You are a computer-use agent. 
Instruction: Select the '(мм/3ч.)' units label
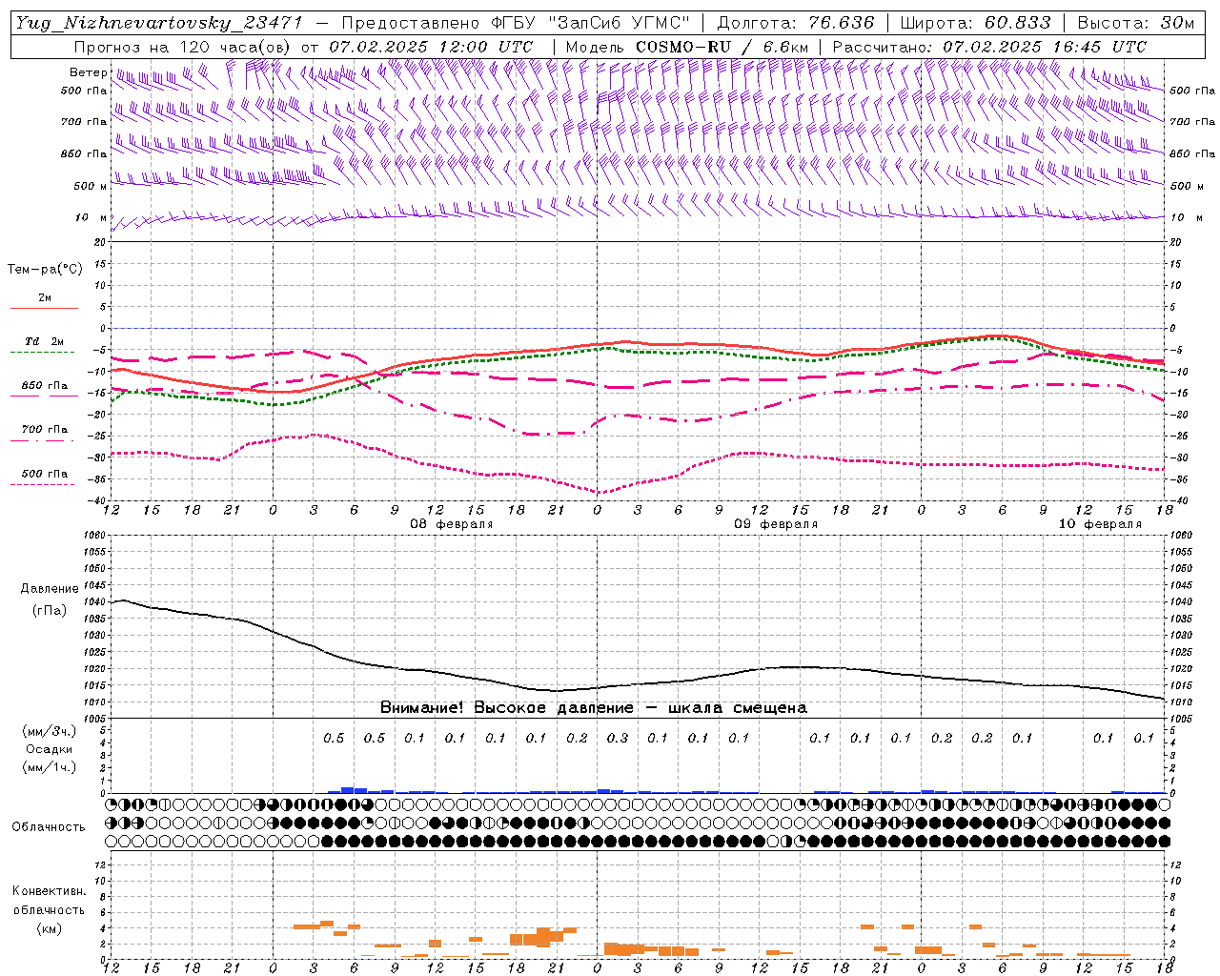50,731
